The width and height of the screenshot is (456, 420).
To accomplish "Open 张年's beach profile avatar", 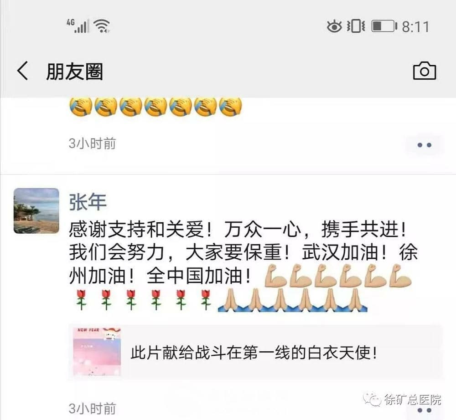I will point(36,211).
